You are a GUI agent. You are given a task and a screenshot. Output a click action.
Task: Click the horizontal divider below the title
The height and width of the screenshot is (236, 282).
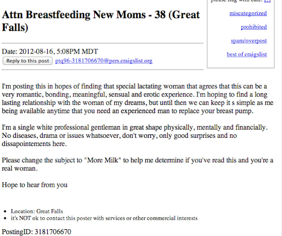103,43
